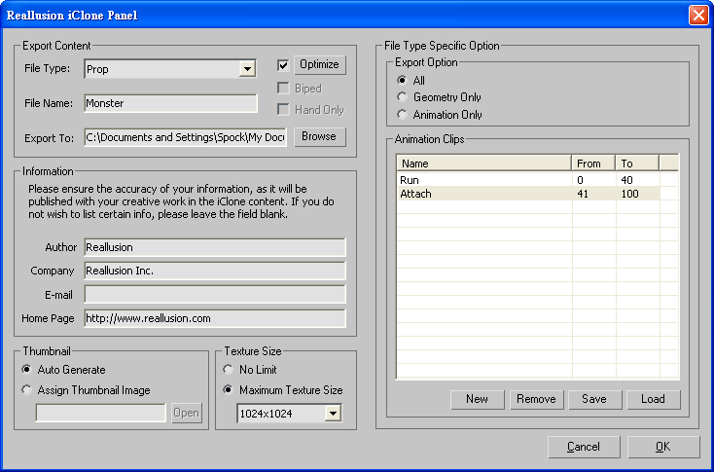The image size is (714, 472).
Task: Click the File Name field containing Monster
Action: [171, 103]
